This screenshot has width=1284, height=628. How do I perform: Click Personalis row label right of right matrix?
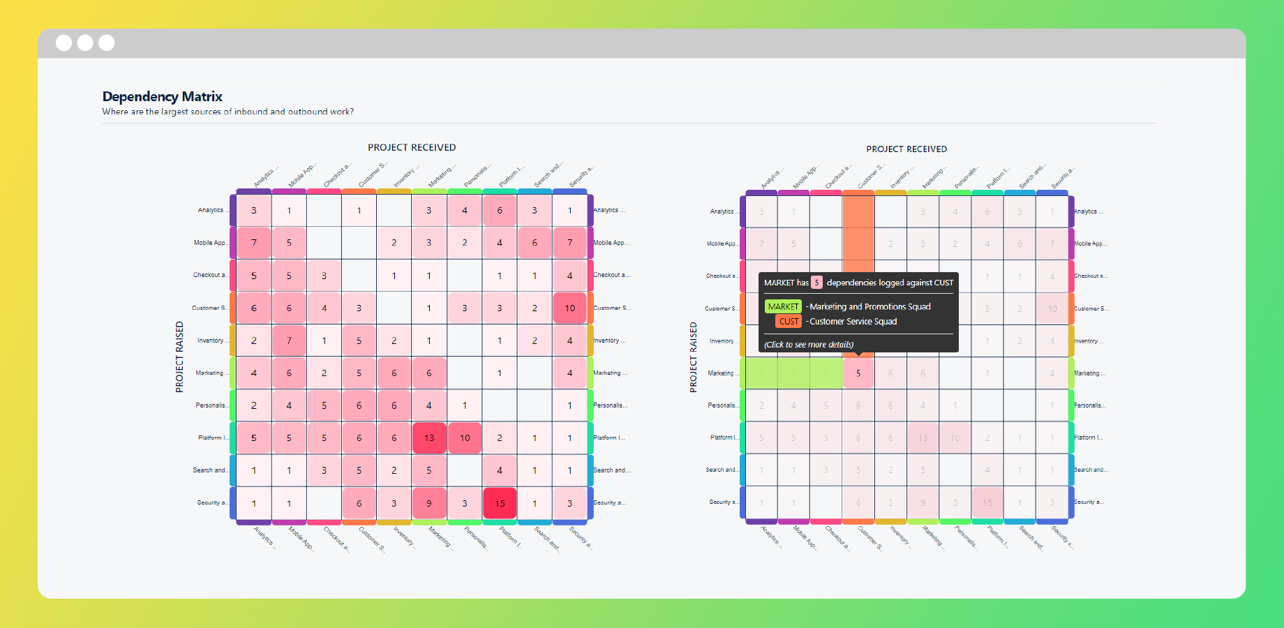(x=1089, y=405)
